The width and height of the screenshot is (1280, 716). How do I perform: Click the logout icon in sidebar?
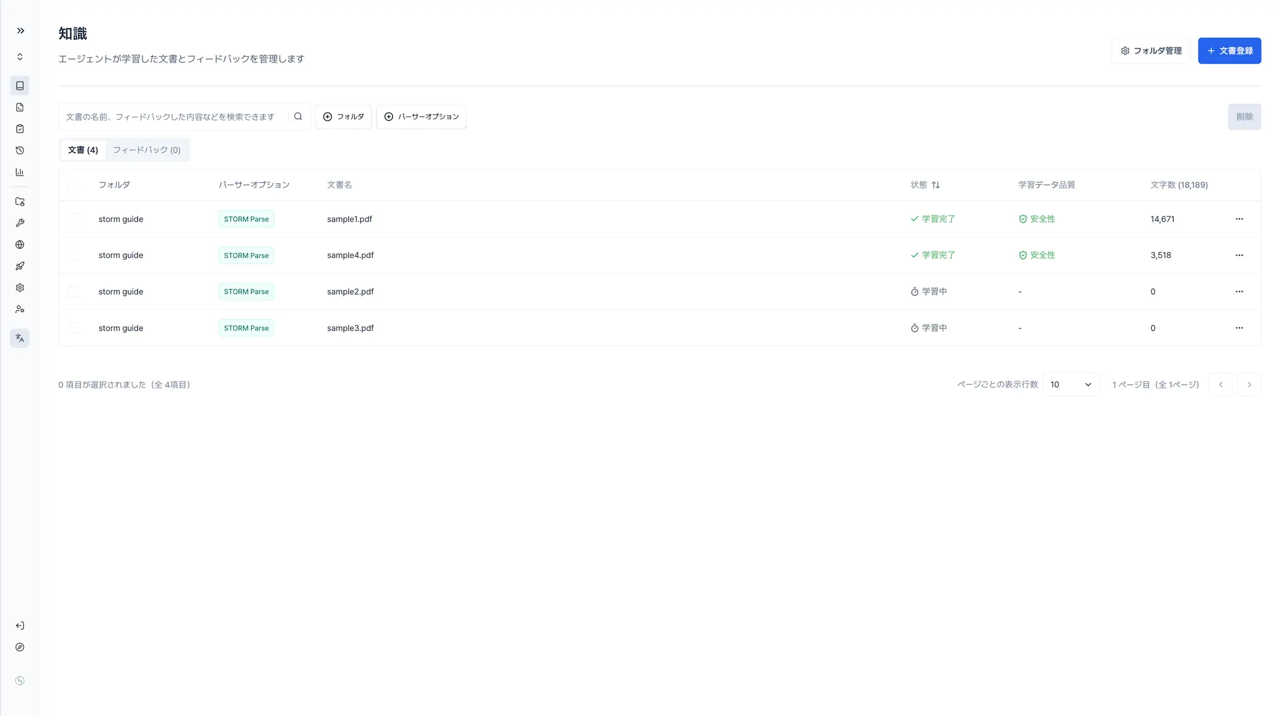click(20, 625)
